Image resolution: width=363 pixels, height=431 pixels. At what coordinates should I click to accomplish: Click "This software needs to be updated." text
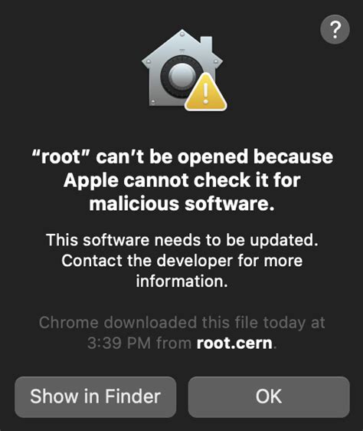tap(182, 240)
